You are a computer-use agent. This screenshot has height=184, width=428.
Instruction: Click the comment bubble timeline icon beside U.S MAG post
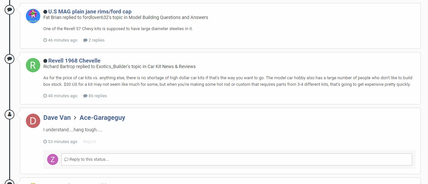[9, 9]
